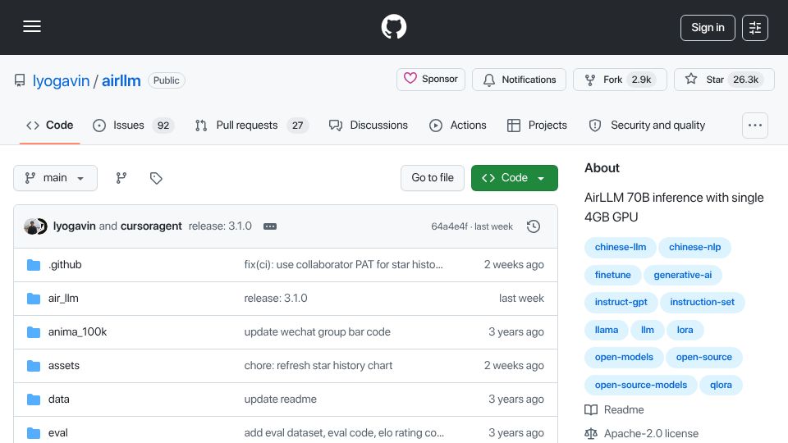
Task: Open 'update wechat group bar code' commit
Action: click(317, 332)
